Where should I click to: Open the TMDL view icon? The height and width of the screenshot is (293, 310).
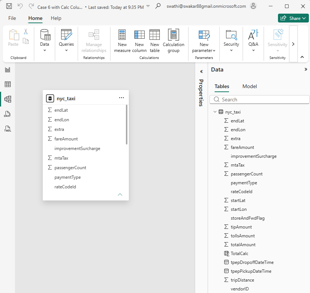[x=8, y=129]
